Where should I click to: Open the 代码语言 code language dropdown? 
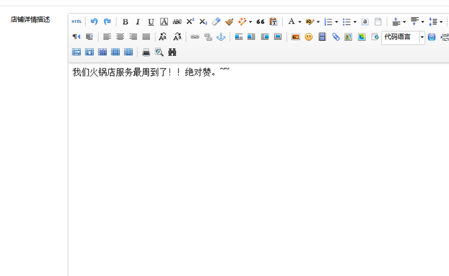[x=421, y=37]
